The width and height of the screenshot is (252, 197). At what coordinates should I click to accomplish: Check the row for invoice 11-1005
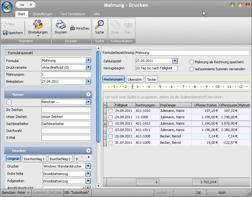(x=110, y=117)
